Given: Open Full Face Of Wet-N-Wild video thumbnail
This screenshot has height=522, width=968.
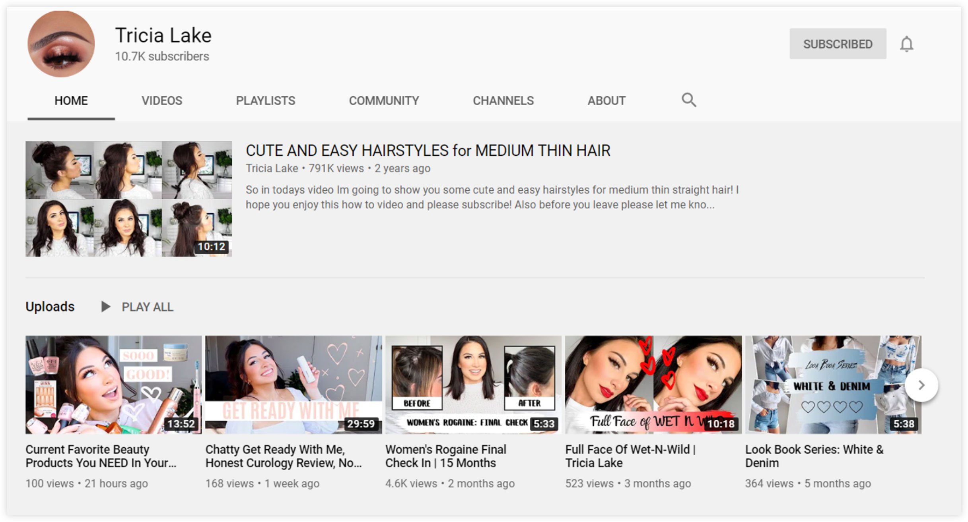Looking at the screenshot, I should point(653,384).
